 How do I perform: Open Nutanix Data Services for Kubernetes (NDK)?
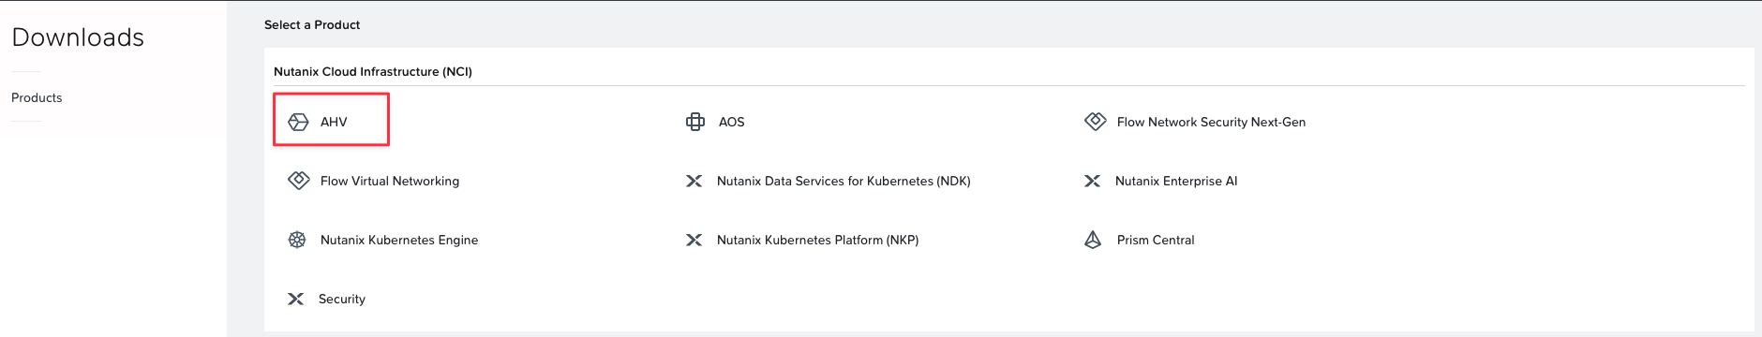[844, 181]
